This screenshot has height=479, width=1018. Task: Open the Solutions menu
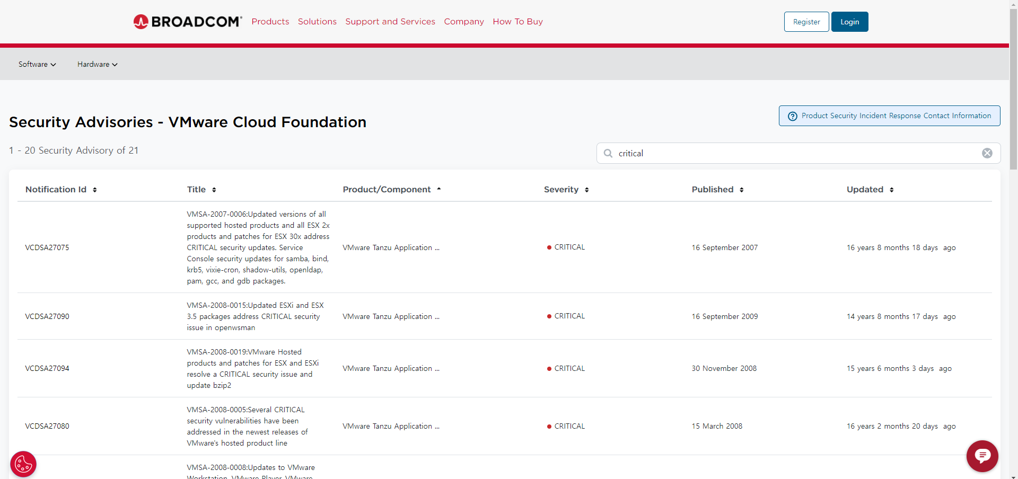pyautogui.click(x=317, y=22)
